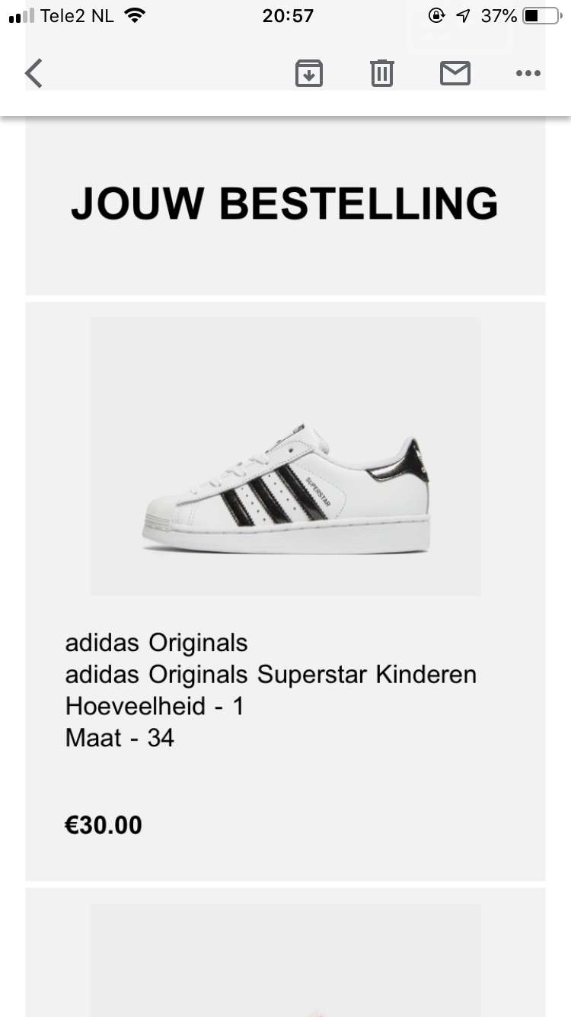This screenshot has width=571, height=1017.
Task: Tap the 20:57 clock in the status bar
Action: pos(288,15)
